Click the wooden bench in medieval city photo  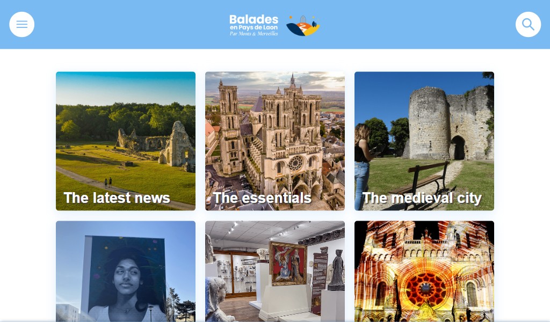click(419, 184)
